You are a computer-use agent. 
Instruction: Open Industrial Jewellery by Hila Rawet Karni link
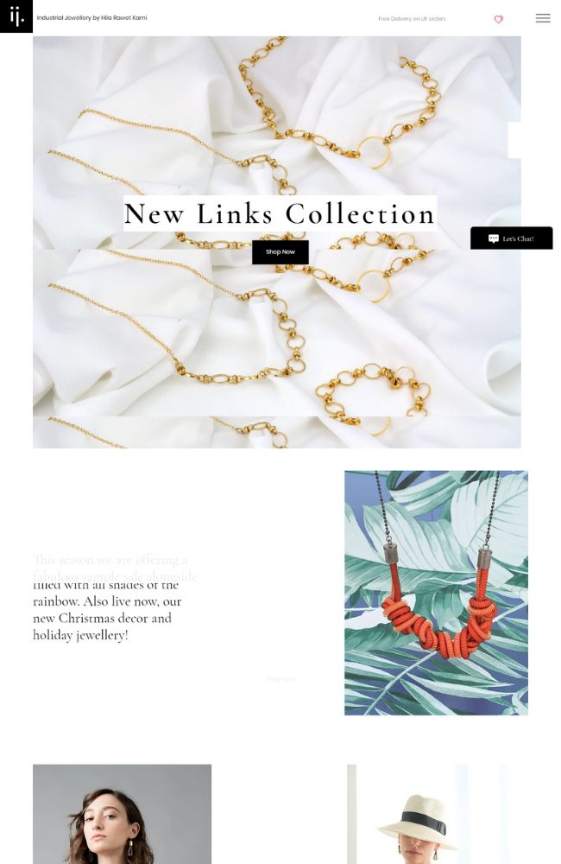pos(92,17)
